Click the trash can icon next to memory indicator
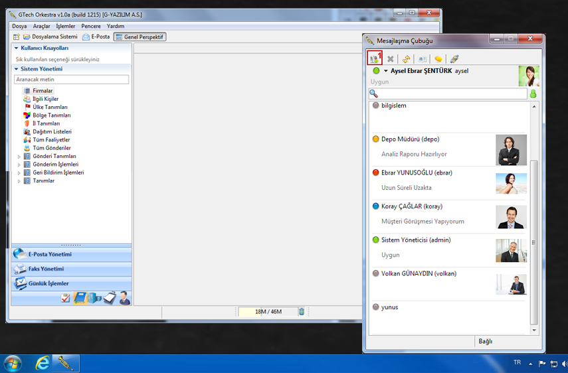 tap(301, 311)
